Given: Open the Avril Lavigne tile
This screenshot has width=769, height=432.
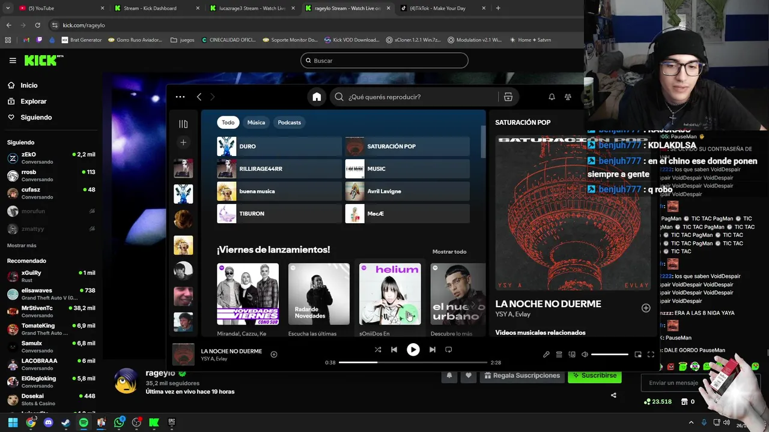Looking at the screenshot, I should point(407,191).
